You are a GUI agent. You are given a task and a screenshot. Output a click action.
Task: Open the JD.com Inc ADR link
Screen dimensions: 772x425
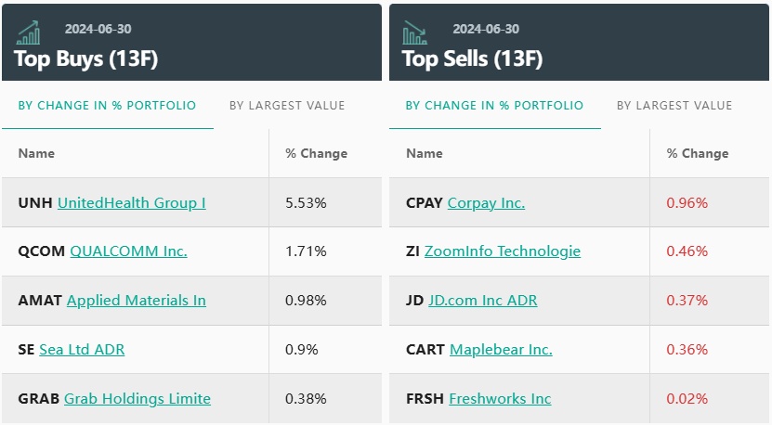tap(483, 301)
